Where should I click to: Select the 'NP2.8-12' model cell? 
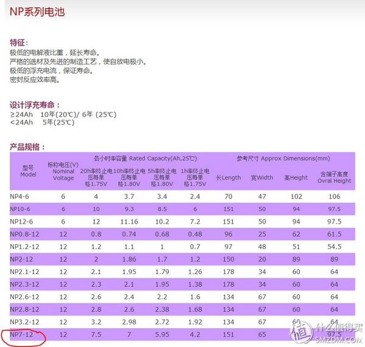[24, 309]
